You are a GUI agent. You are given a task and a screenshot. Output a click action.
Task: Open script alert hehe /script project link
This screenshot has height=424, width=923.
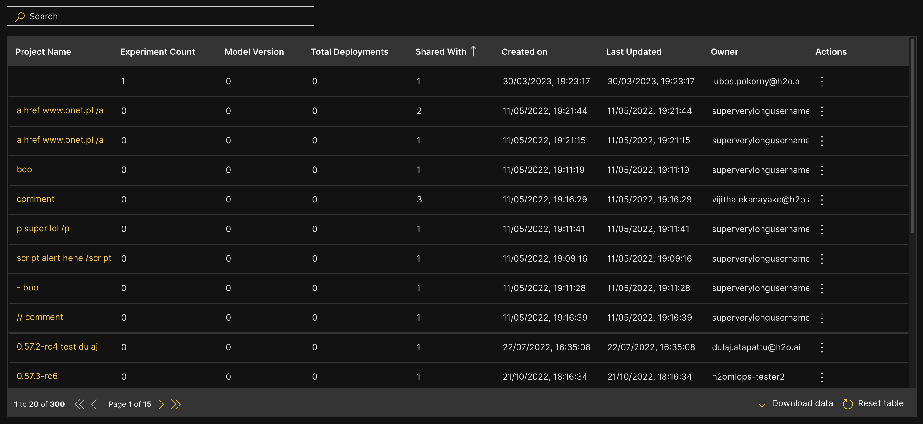tap(64, 258)
